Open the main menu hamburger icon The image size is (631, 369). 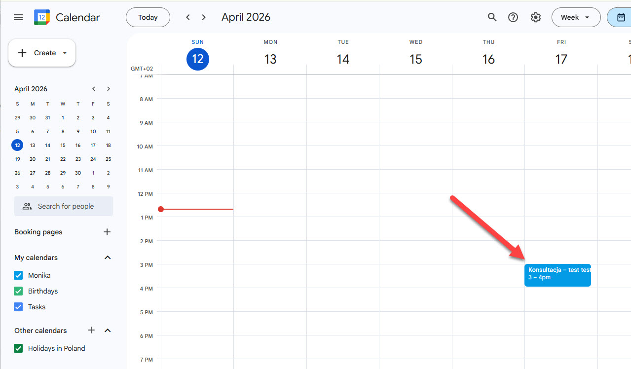(18, 17)
